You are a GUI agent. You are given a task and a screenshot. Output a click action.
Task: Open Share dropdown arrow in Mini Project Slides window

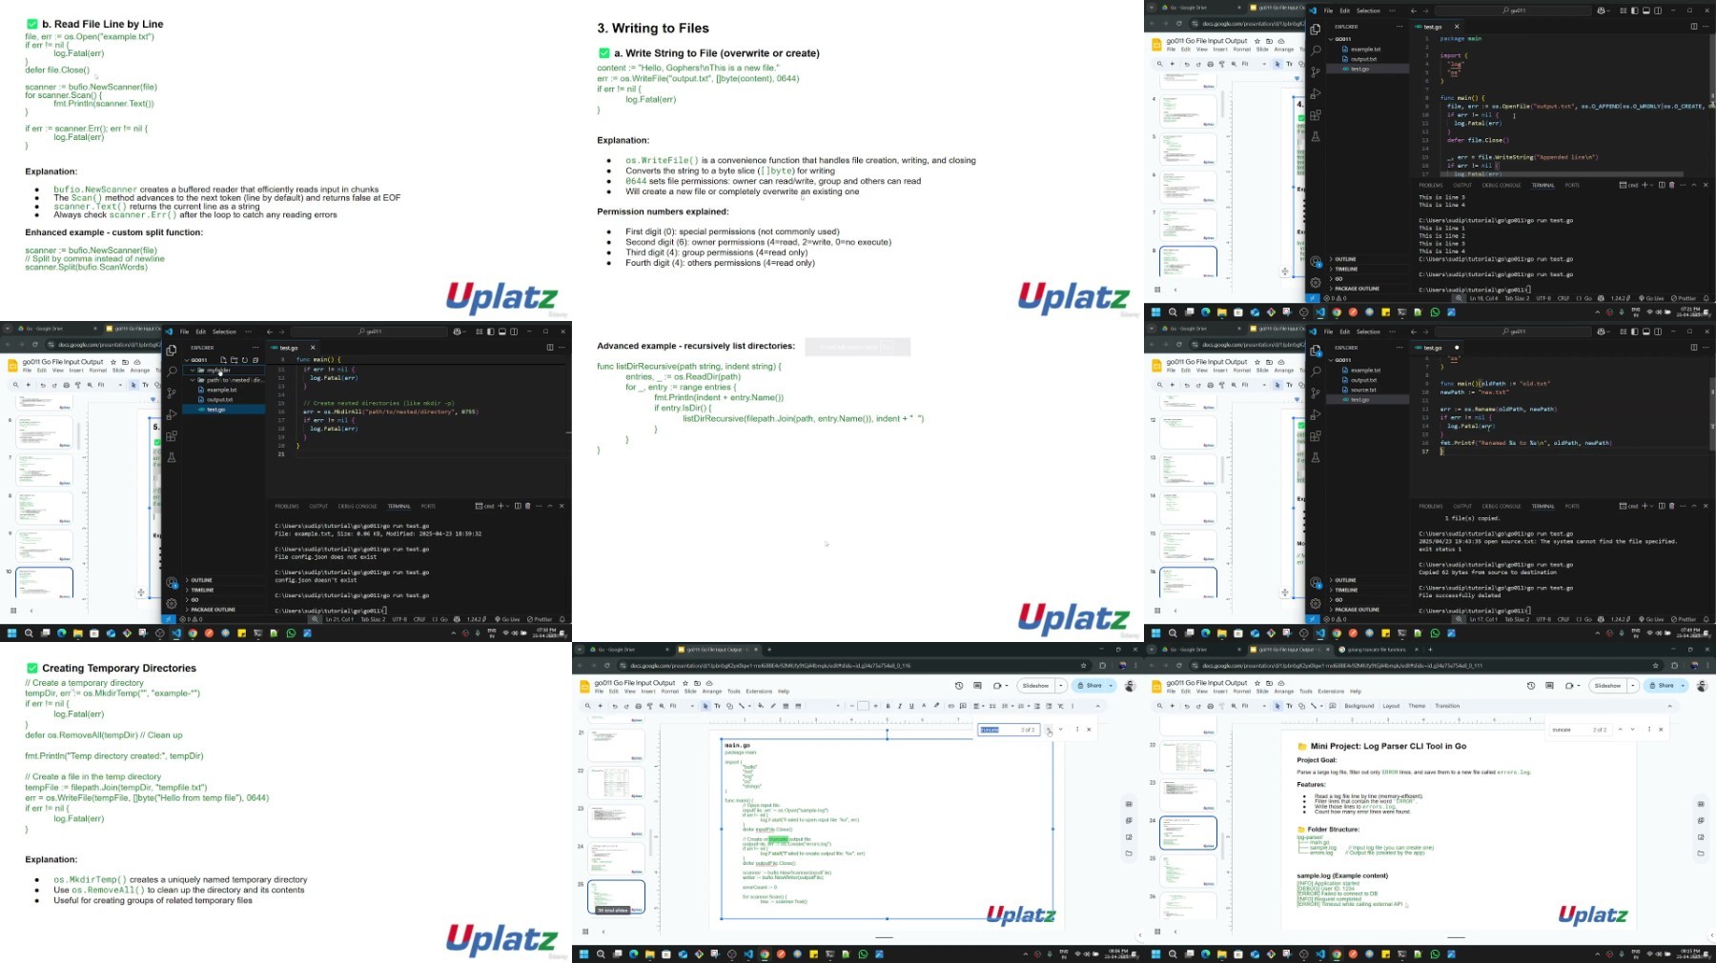click(1683, 686)
